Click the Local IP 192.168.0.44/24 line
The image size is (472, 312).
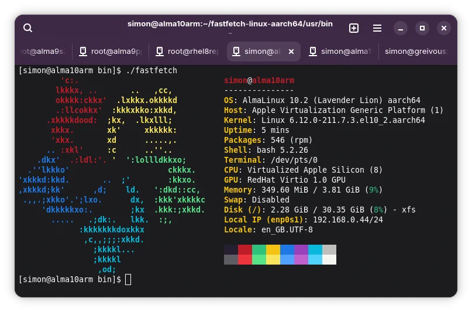[304, 220]
